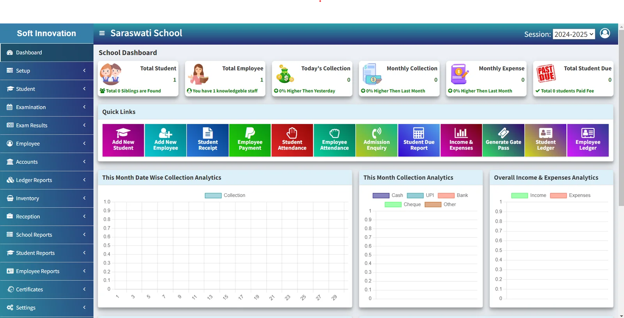Click the Ledger Reports binoculars icon
This screenshot has width=624, height=318.
[10, 180]
